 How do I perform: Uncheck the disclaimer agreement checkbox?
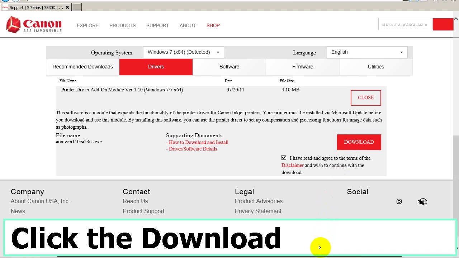[x=284, y=158]
